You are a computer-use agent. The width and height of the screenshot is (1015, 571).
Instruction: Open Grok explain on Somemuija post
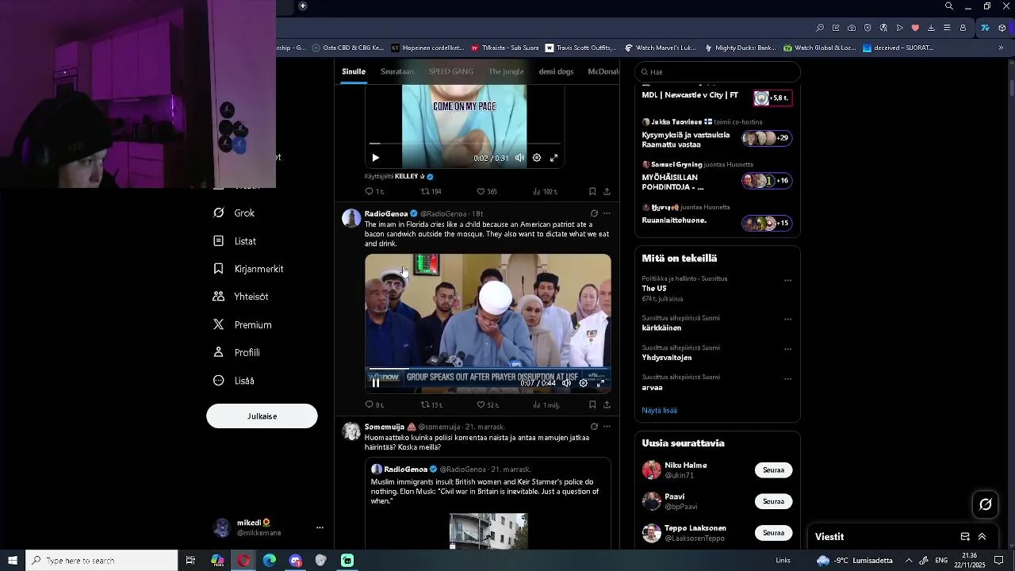point(594,427)
